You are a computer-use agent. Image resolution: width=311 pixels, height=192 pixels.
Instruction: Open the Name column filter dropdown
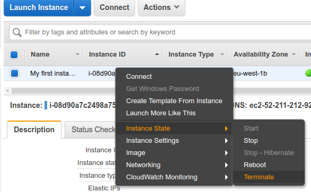pyautogui.click(x=77, y=54)
